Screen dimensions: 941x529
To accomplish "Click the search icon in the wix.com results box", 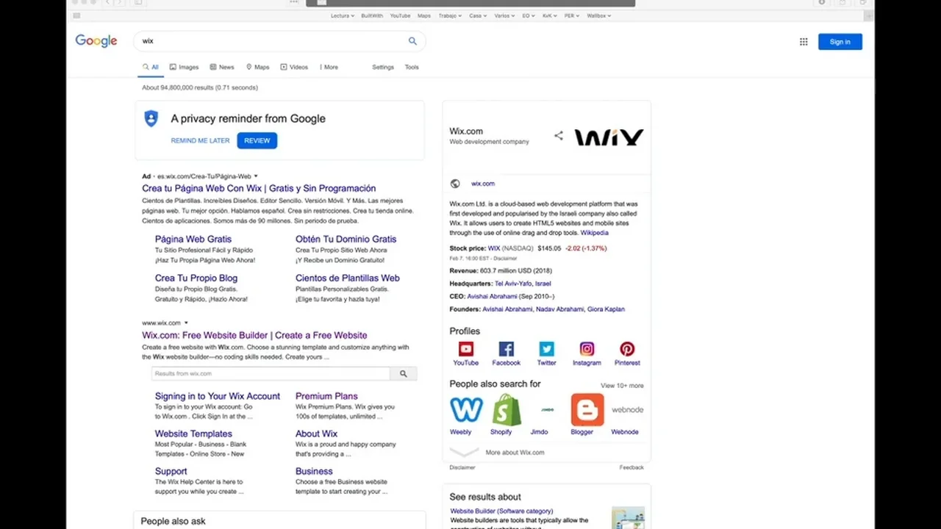I will 403,374.
